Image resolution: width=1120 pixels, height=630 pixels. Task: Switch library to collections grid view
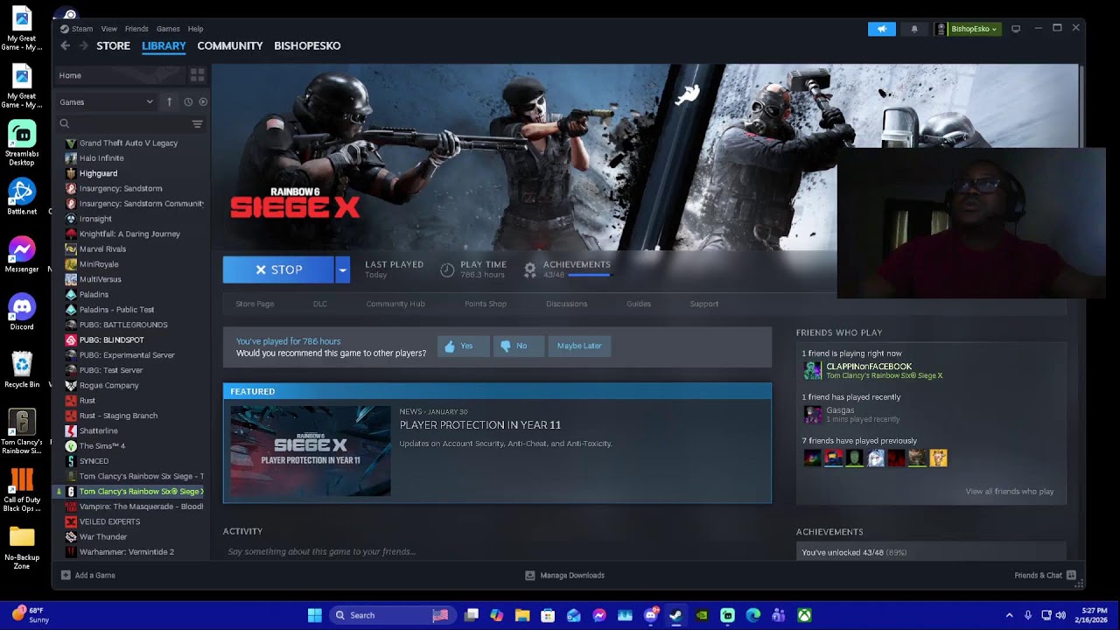[x=197, y=75]
